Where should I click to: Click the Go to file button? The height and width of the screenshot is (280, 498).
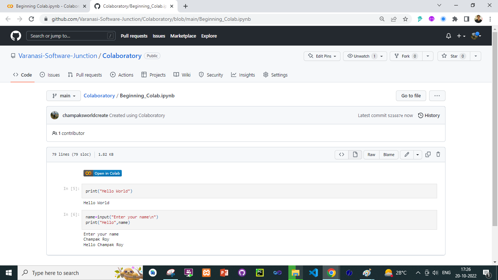[411, 96]
